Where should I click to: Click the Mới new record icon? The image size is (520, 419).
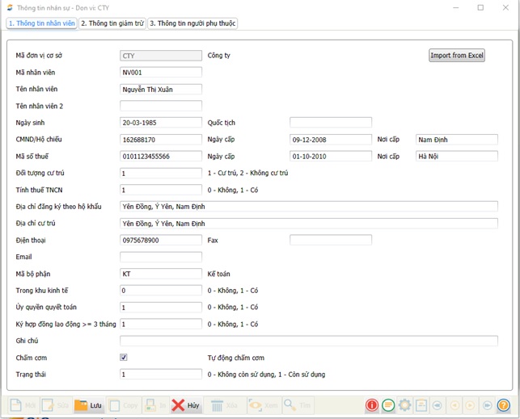coord(16,405)
